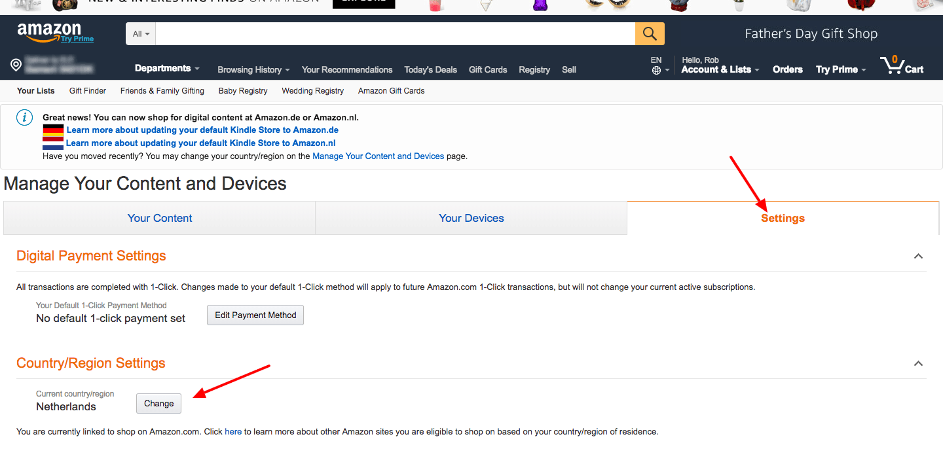This screenshot has width=943, height=462.
Task: Open Amazon Gift Cards in the subnav
Action: [x=391, y=91]
